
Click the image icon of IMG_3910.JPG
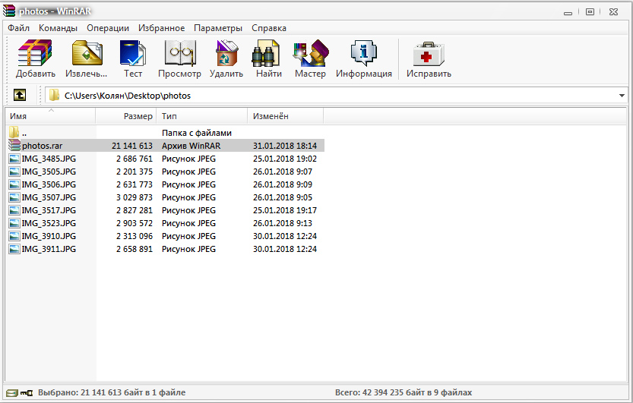pyautogui.click(x=14, y=236)
